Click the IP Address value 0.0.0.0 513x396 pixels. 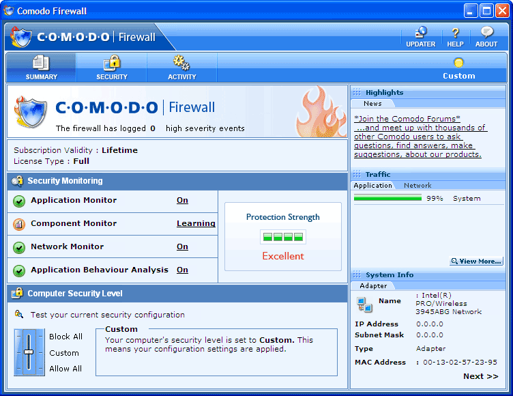(x=430, y=324)
